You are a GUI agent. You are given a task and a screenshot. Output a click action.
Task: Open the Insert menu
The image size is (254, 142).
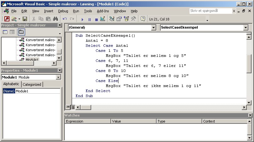[x=49, y=11]
